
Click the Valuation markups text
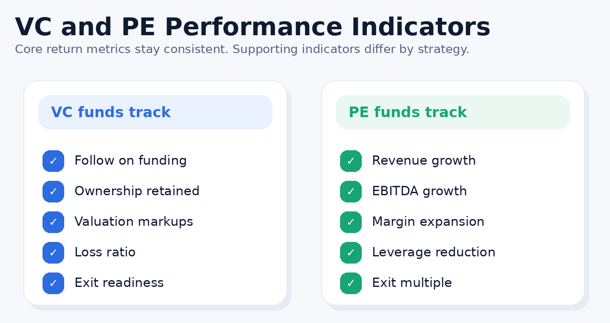click(x=133, y=222)
